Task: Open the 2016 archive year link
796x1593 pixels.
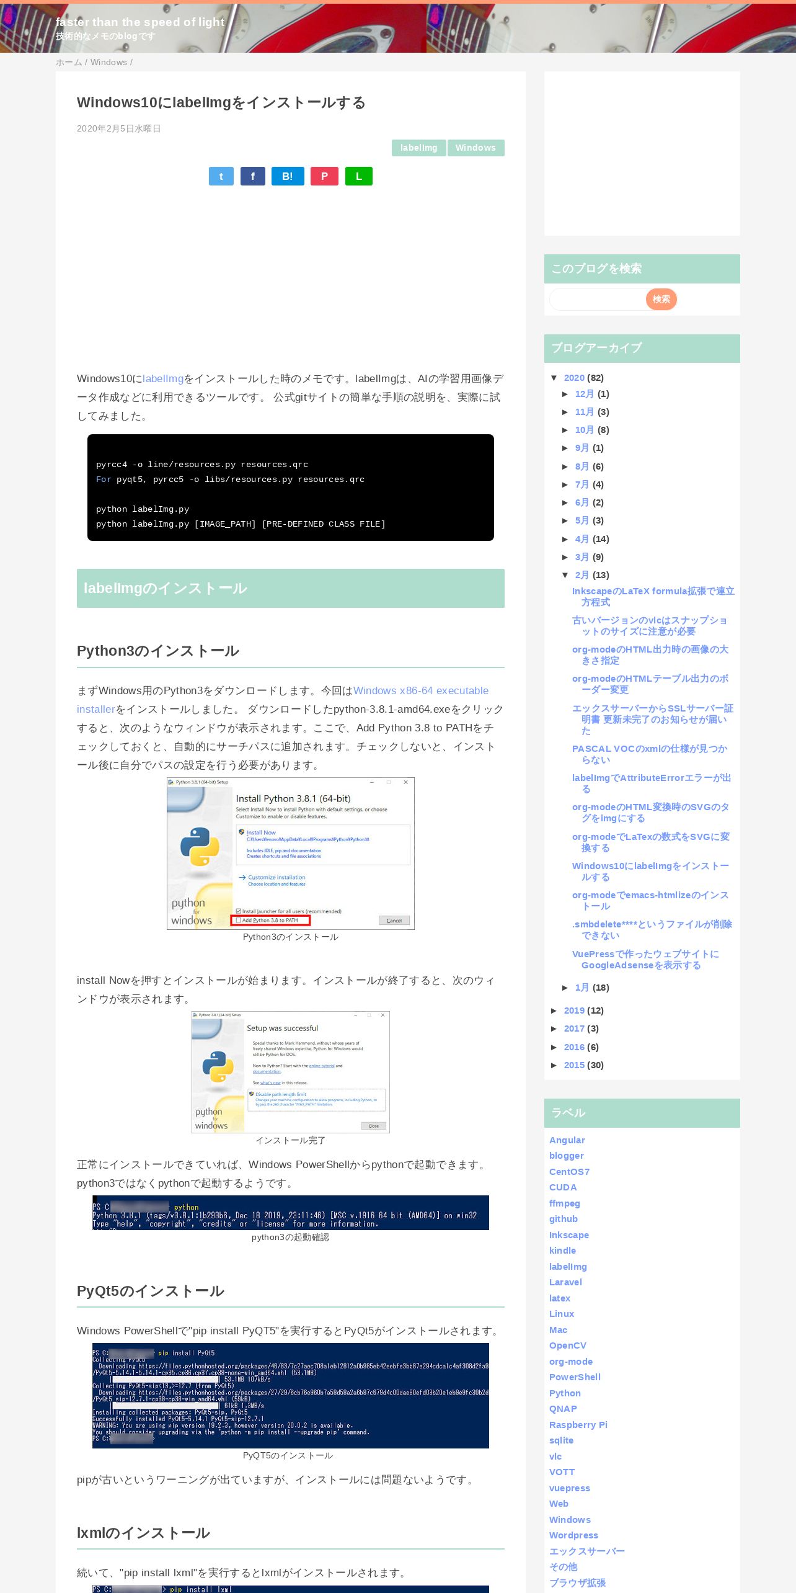Action: [574, 1047]
